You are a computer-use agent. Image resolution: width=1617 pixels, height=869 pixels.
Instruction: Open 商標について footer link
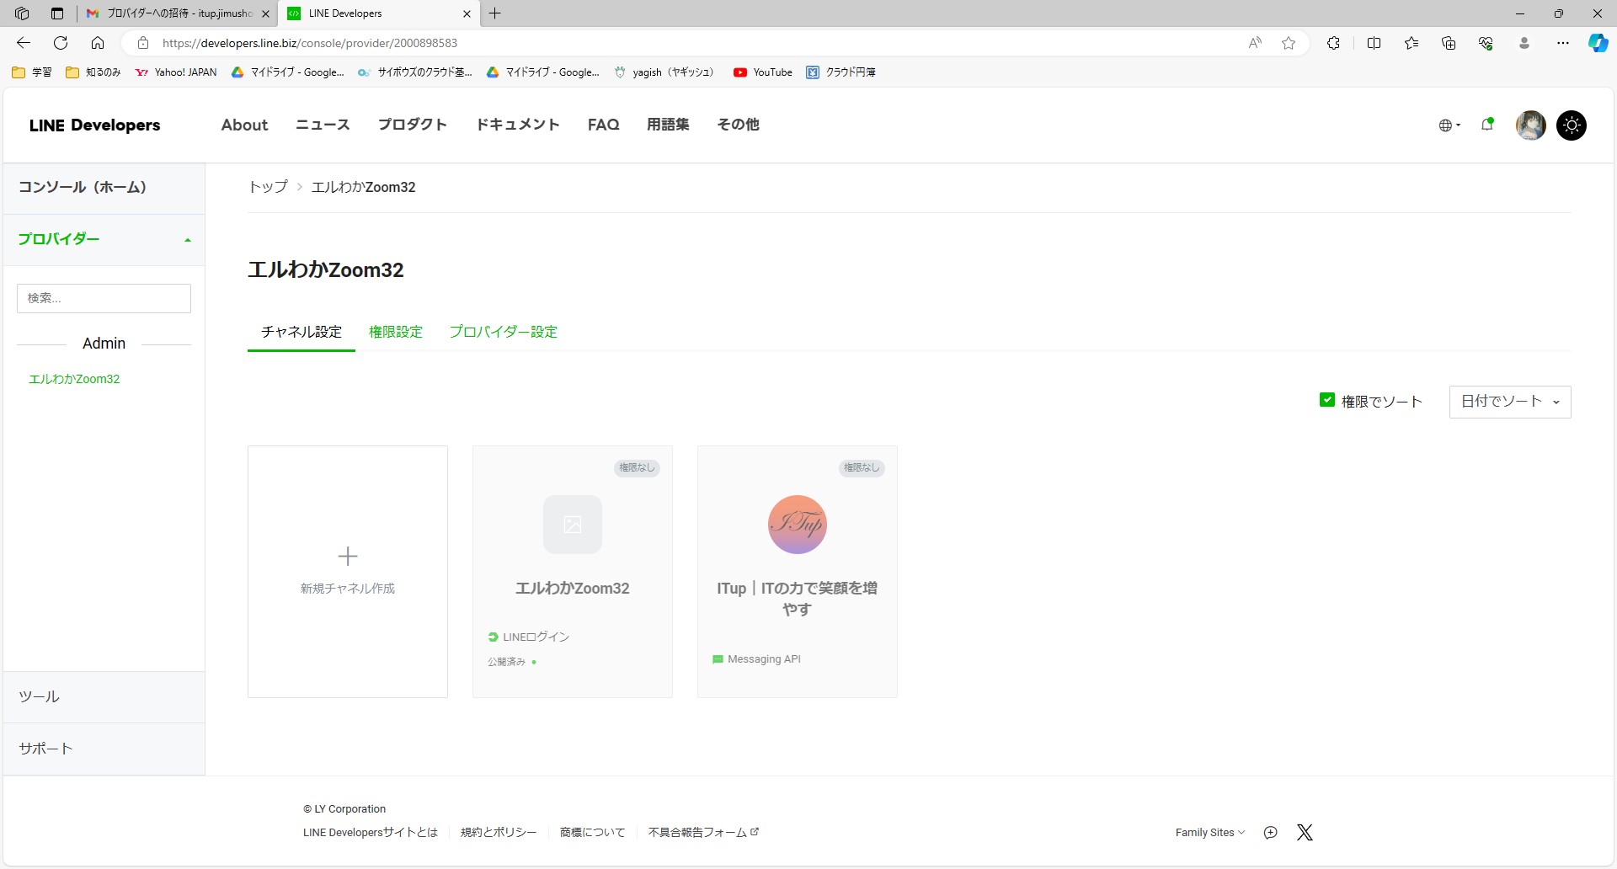tap(593, 833)
